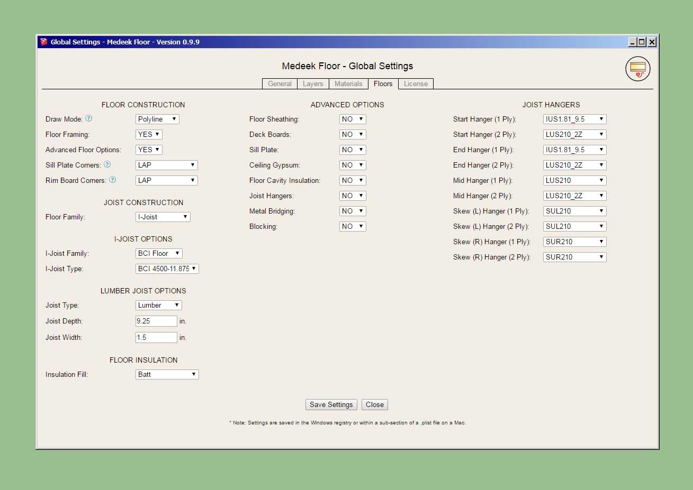Click the JOIST HANGERS section heading

click(551, 105)
